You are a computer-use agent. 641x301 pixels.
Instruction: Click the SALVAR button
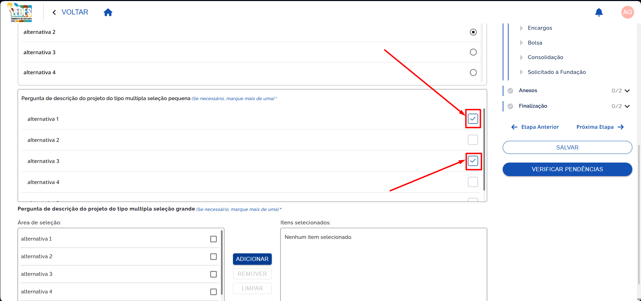coord(567,147)
